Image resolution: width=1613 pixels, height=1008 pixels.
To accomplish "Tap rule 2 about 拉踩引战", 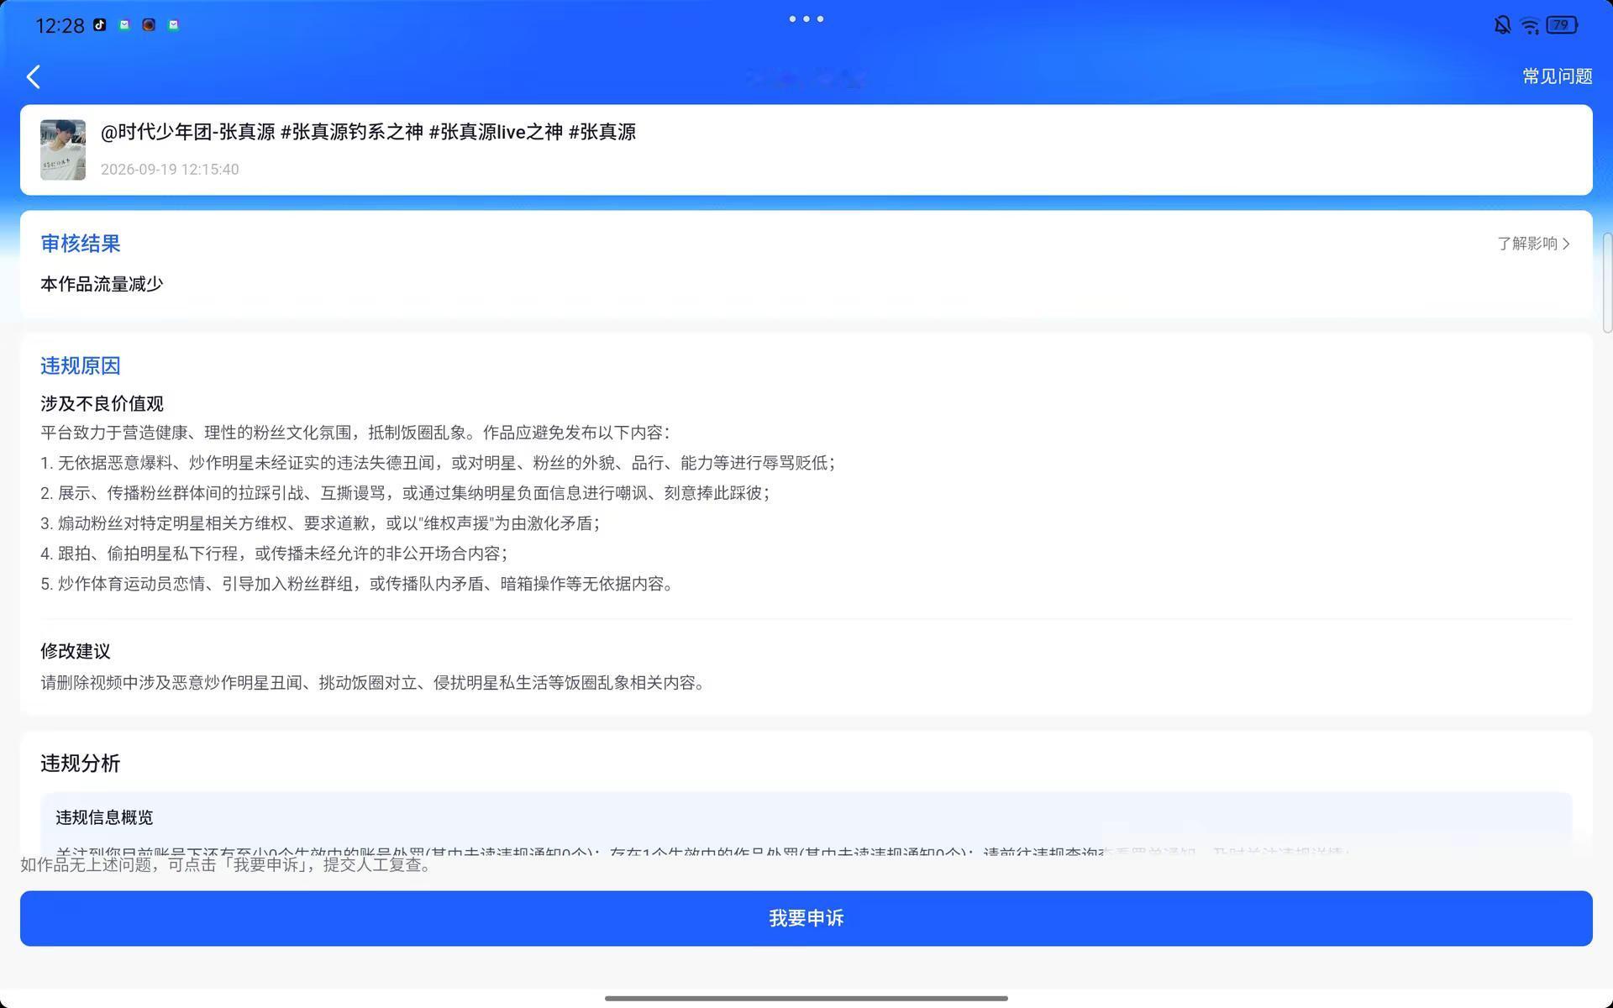I will pyautogui.click(x=405, y=493).
